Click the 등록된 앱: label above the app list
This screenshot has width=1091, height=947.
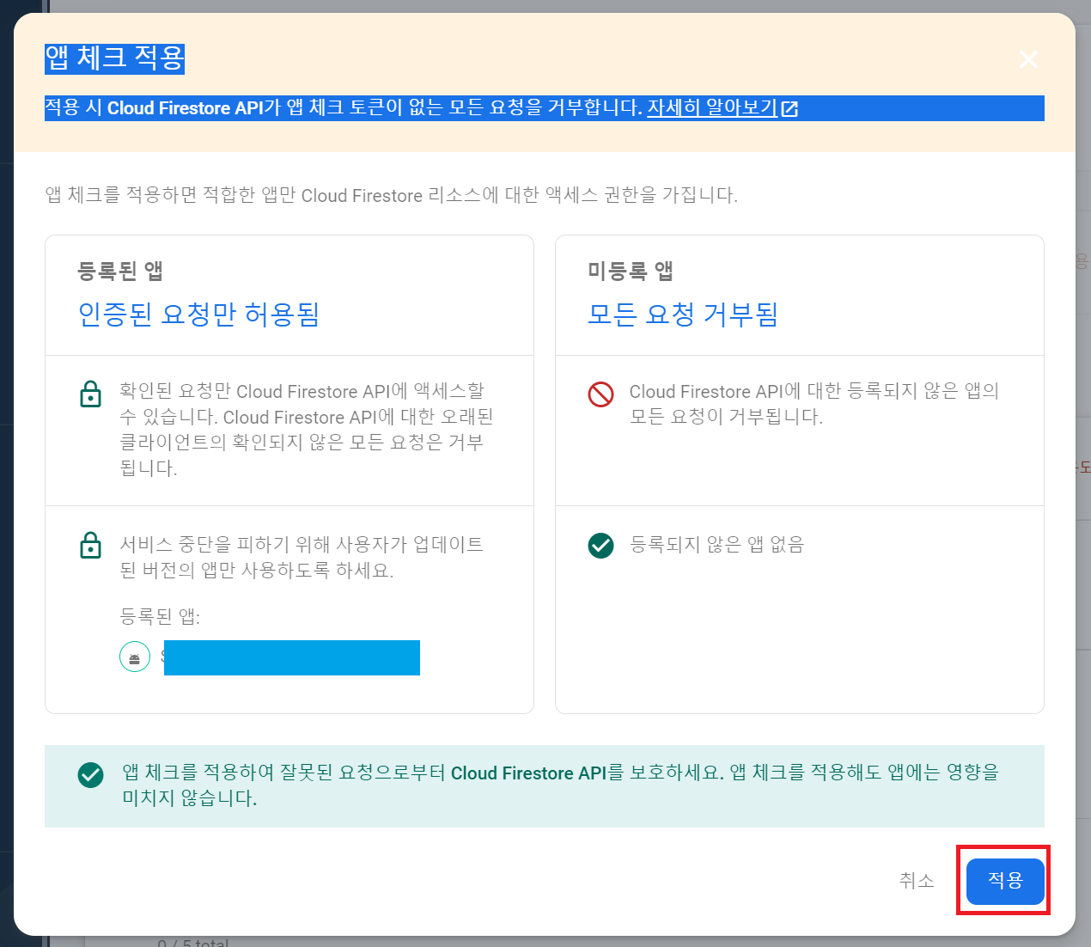tap(160, 617)
